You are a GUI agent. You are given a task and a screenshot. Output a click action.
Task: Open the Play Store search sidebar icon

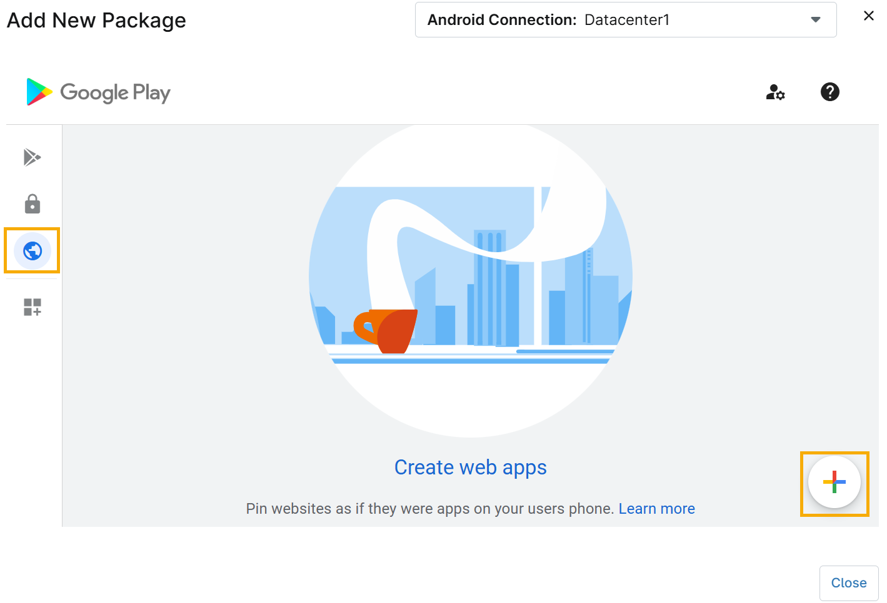click(32, 157)
